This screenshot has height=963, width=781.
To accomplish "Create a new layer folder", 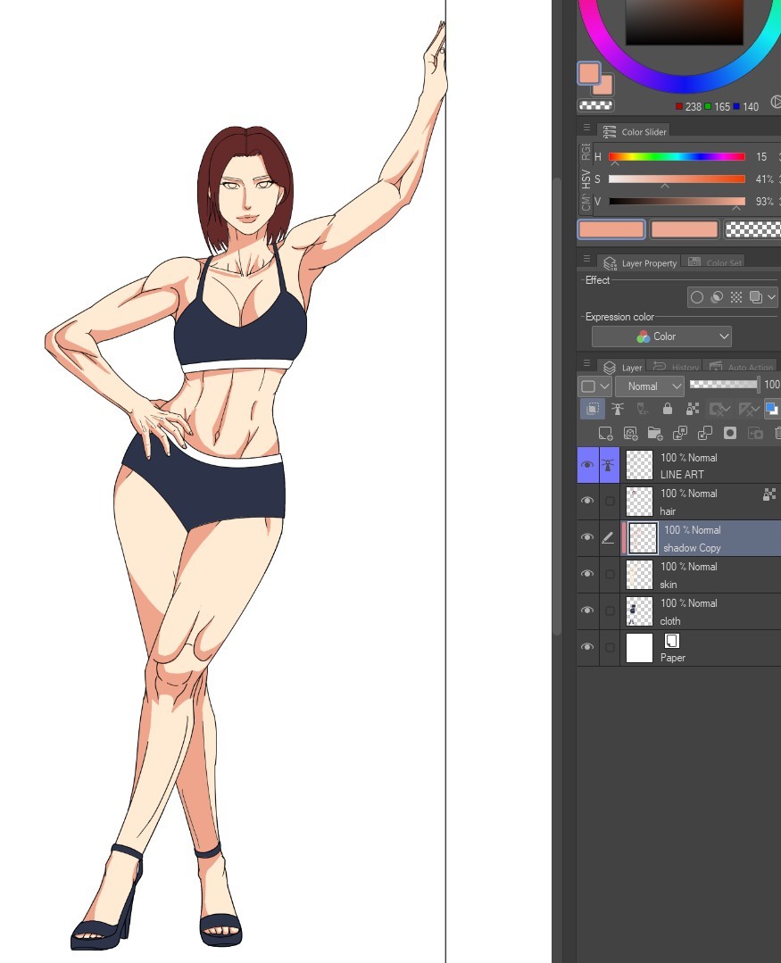I will (655, 433).
